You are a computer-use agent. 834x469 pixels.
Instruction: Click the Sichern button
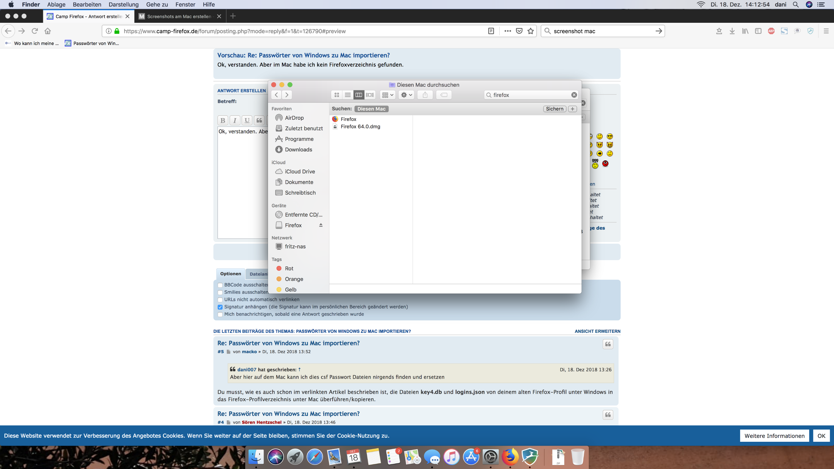click(x=555, y=109)
